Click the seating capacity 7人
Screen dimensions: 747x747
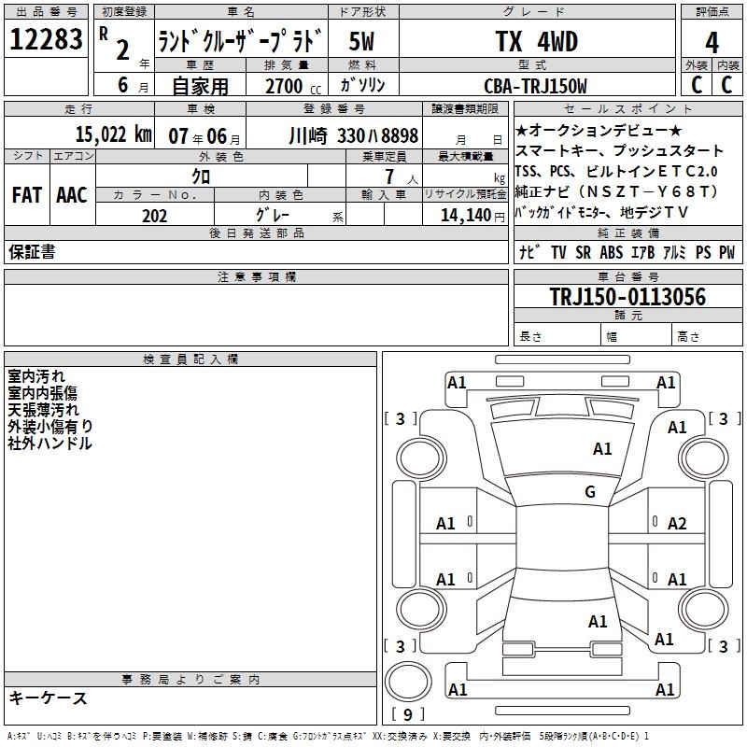402,177
